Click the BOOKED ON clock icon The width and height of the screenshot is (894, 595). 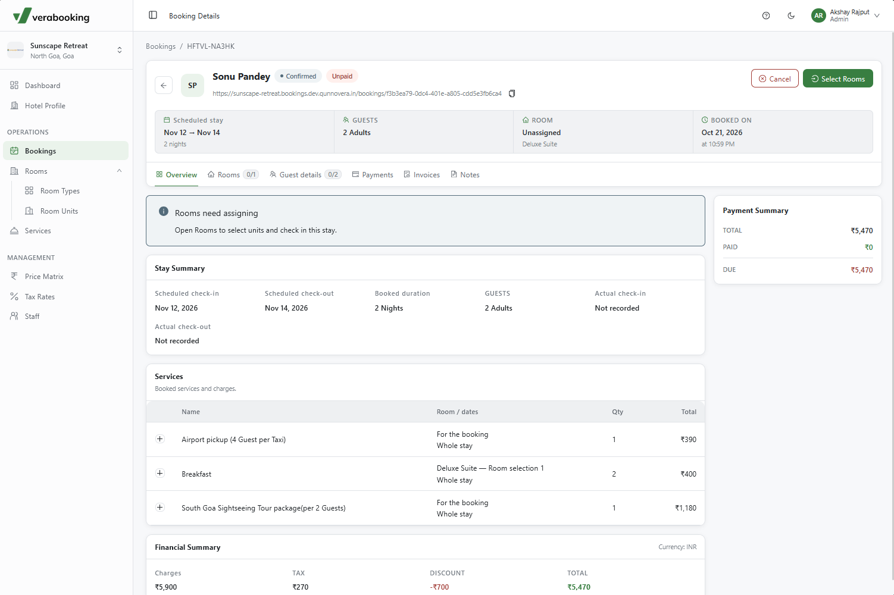point(705,120)
